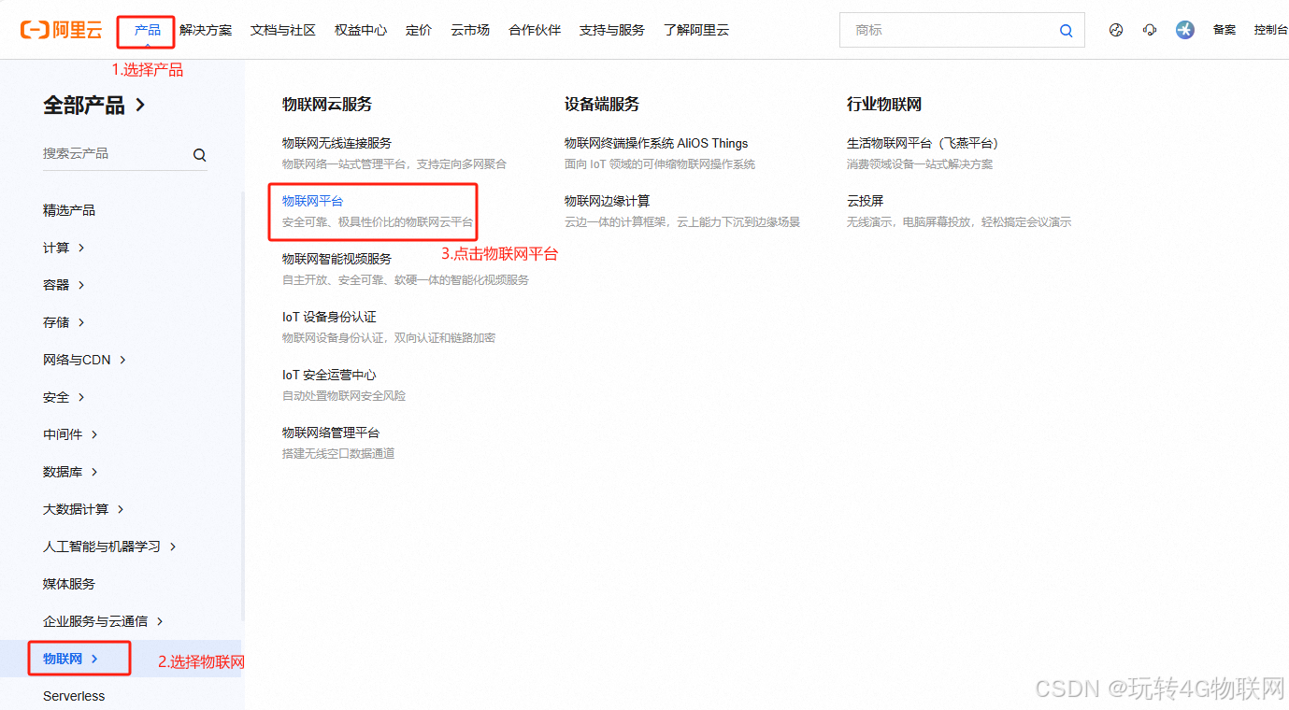The height and width of the screenshot is (710, 1289).
Task: Click the 设备端服务 section heading
Action: click(x=602, y=104)
